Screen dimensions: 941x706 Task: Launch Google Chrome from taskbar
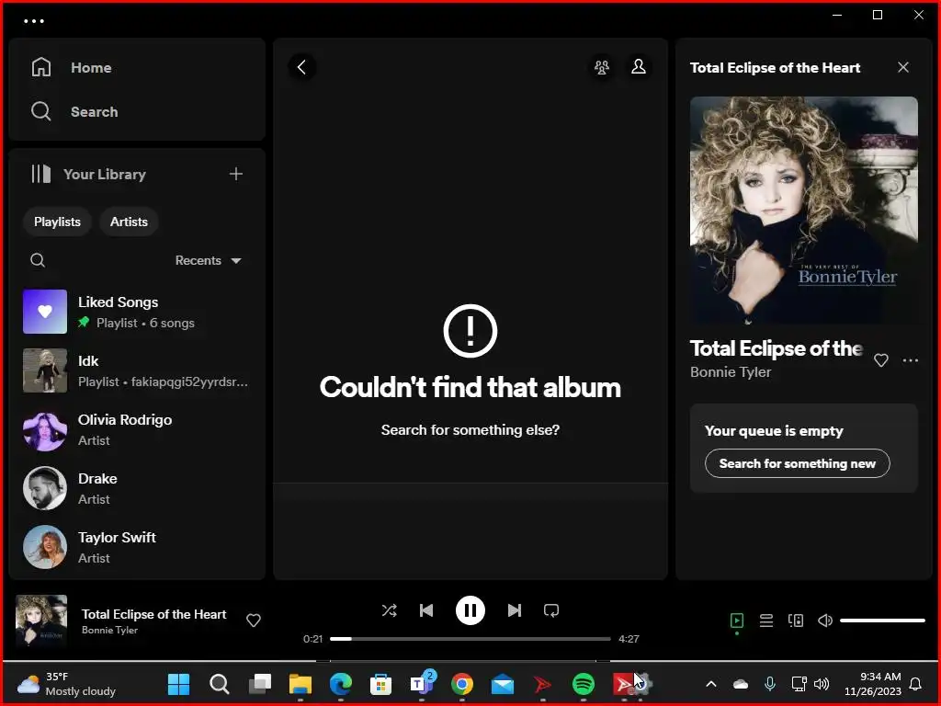pos(462,683)
